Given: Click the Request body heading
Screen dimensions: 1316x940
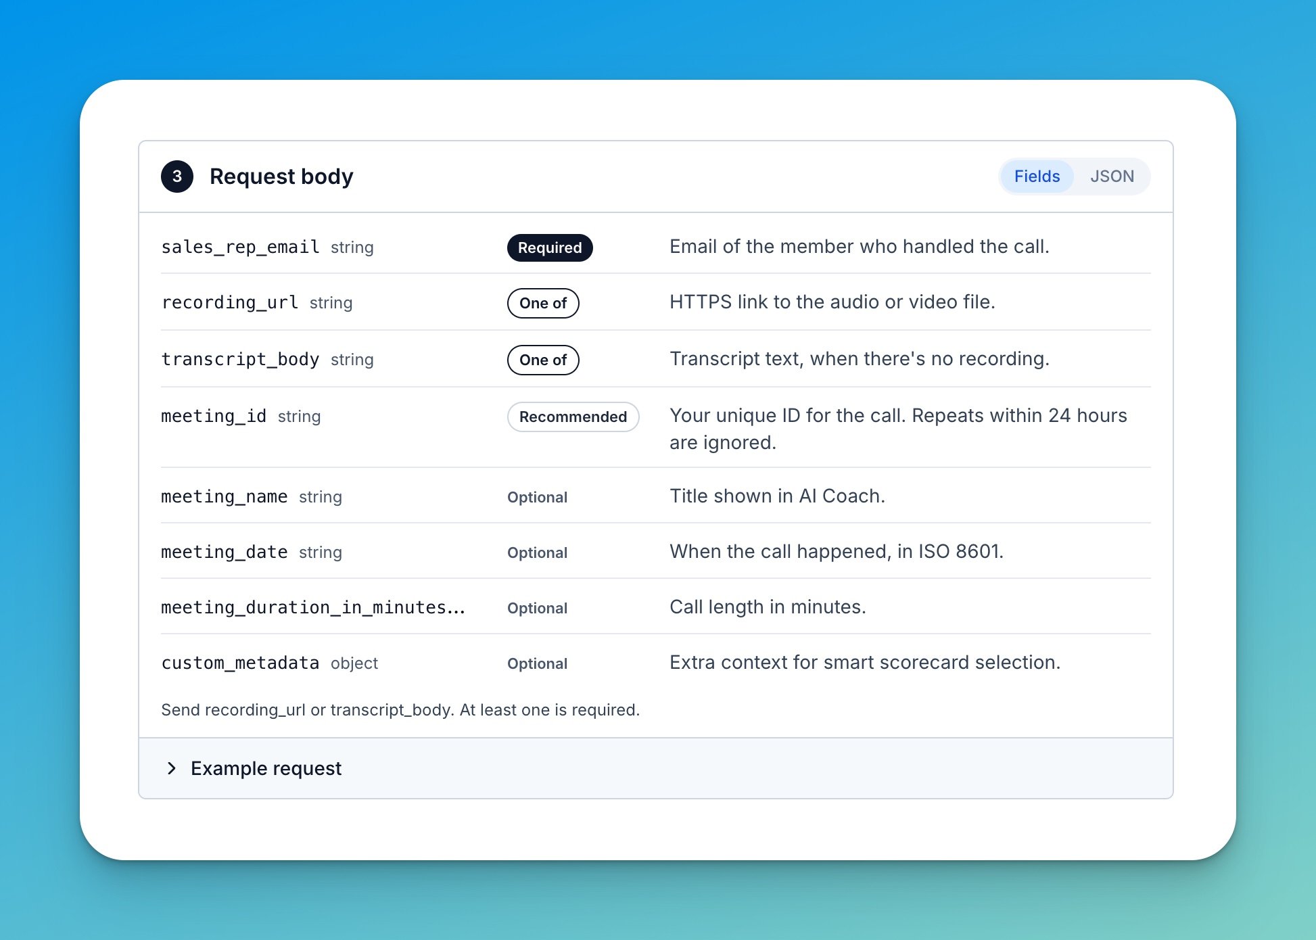Looking at the screenshot, I should click(281, 177).
